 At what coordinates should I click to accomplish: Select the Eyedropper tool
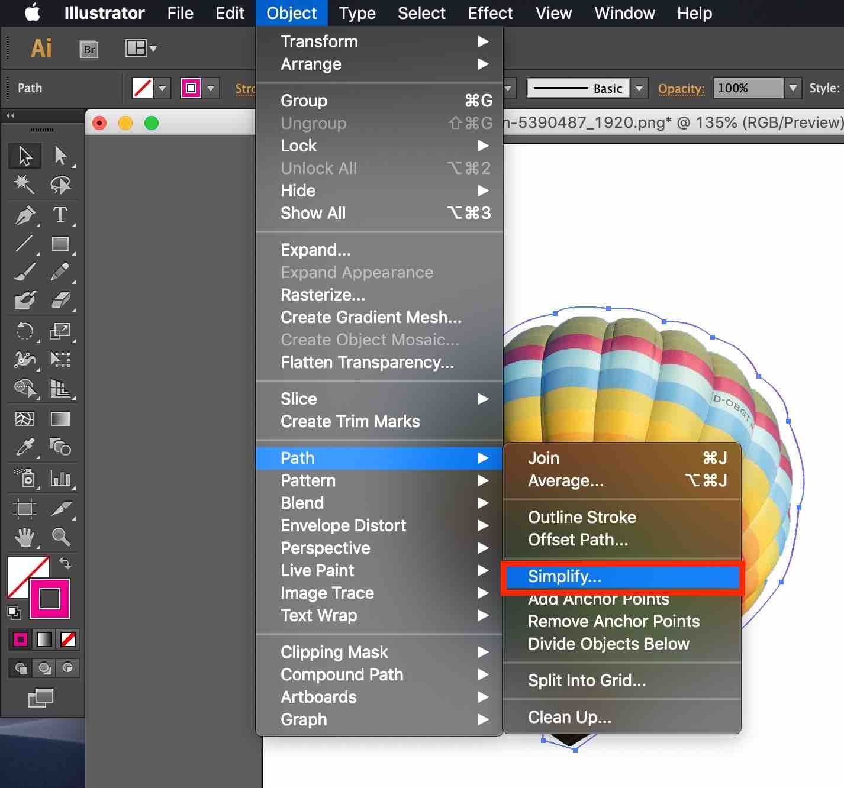25,447
